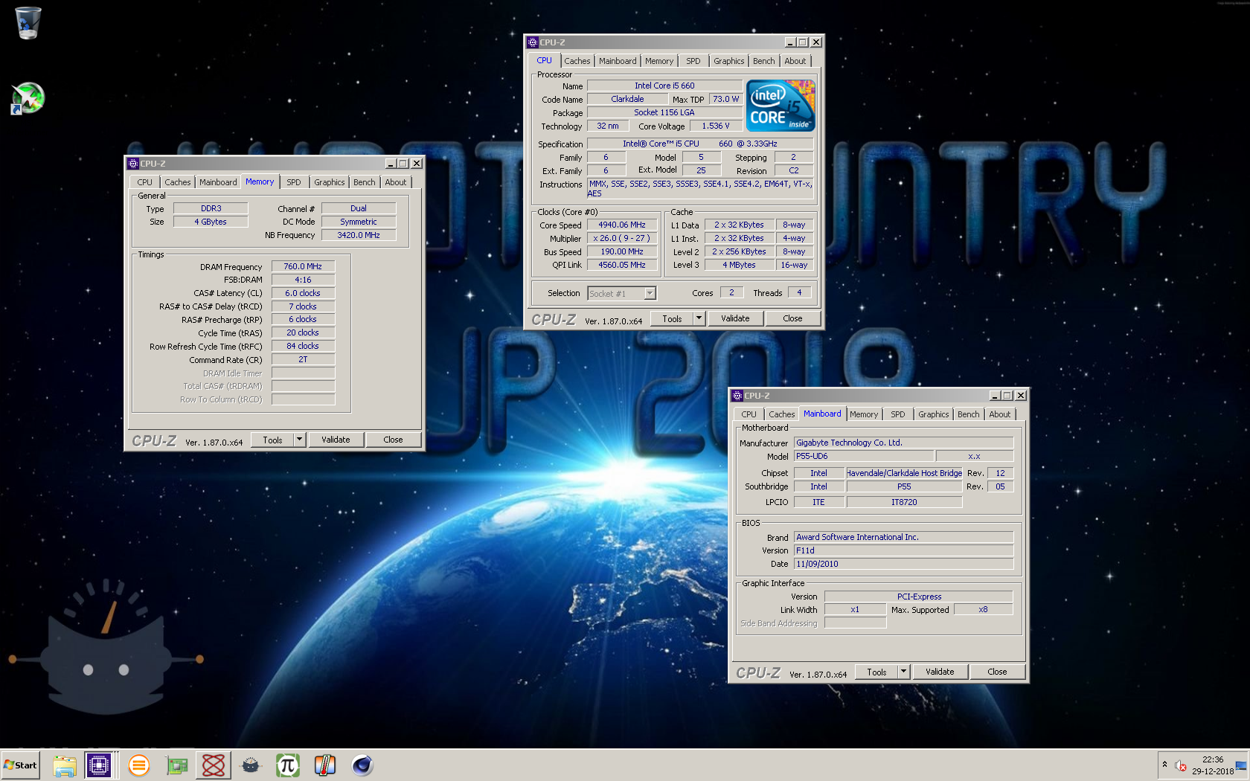1250x781 pixels.
Task: Click the BIOS date 11/09/2010 field
Action: pyautogui.click(x=903, y=564)
